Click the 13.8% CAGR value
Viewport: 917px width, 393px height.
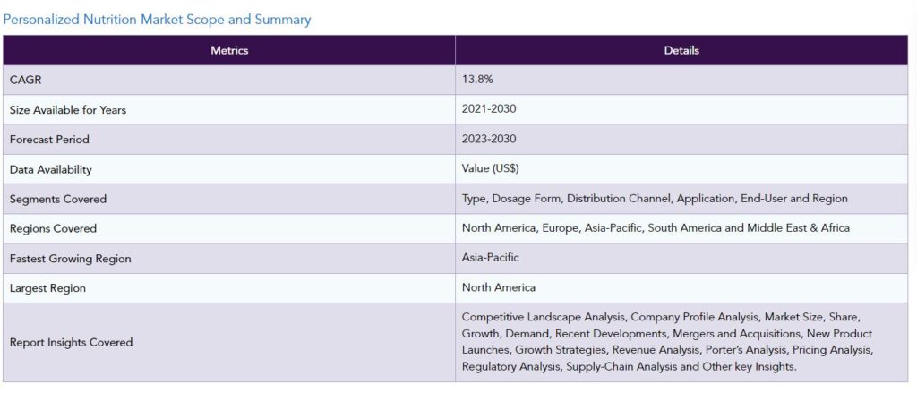[x=478, y=80]
